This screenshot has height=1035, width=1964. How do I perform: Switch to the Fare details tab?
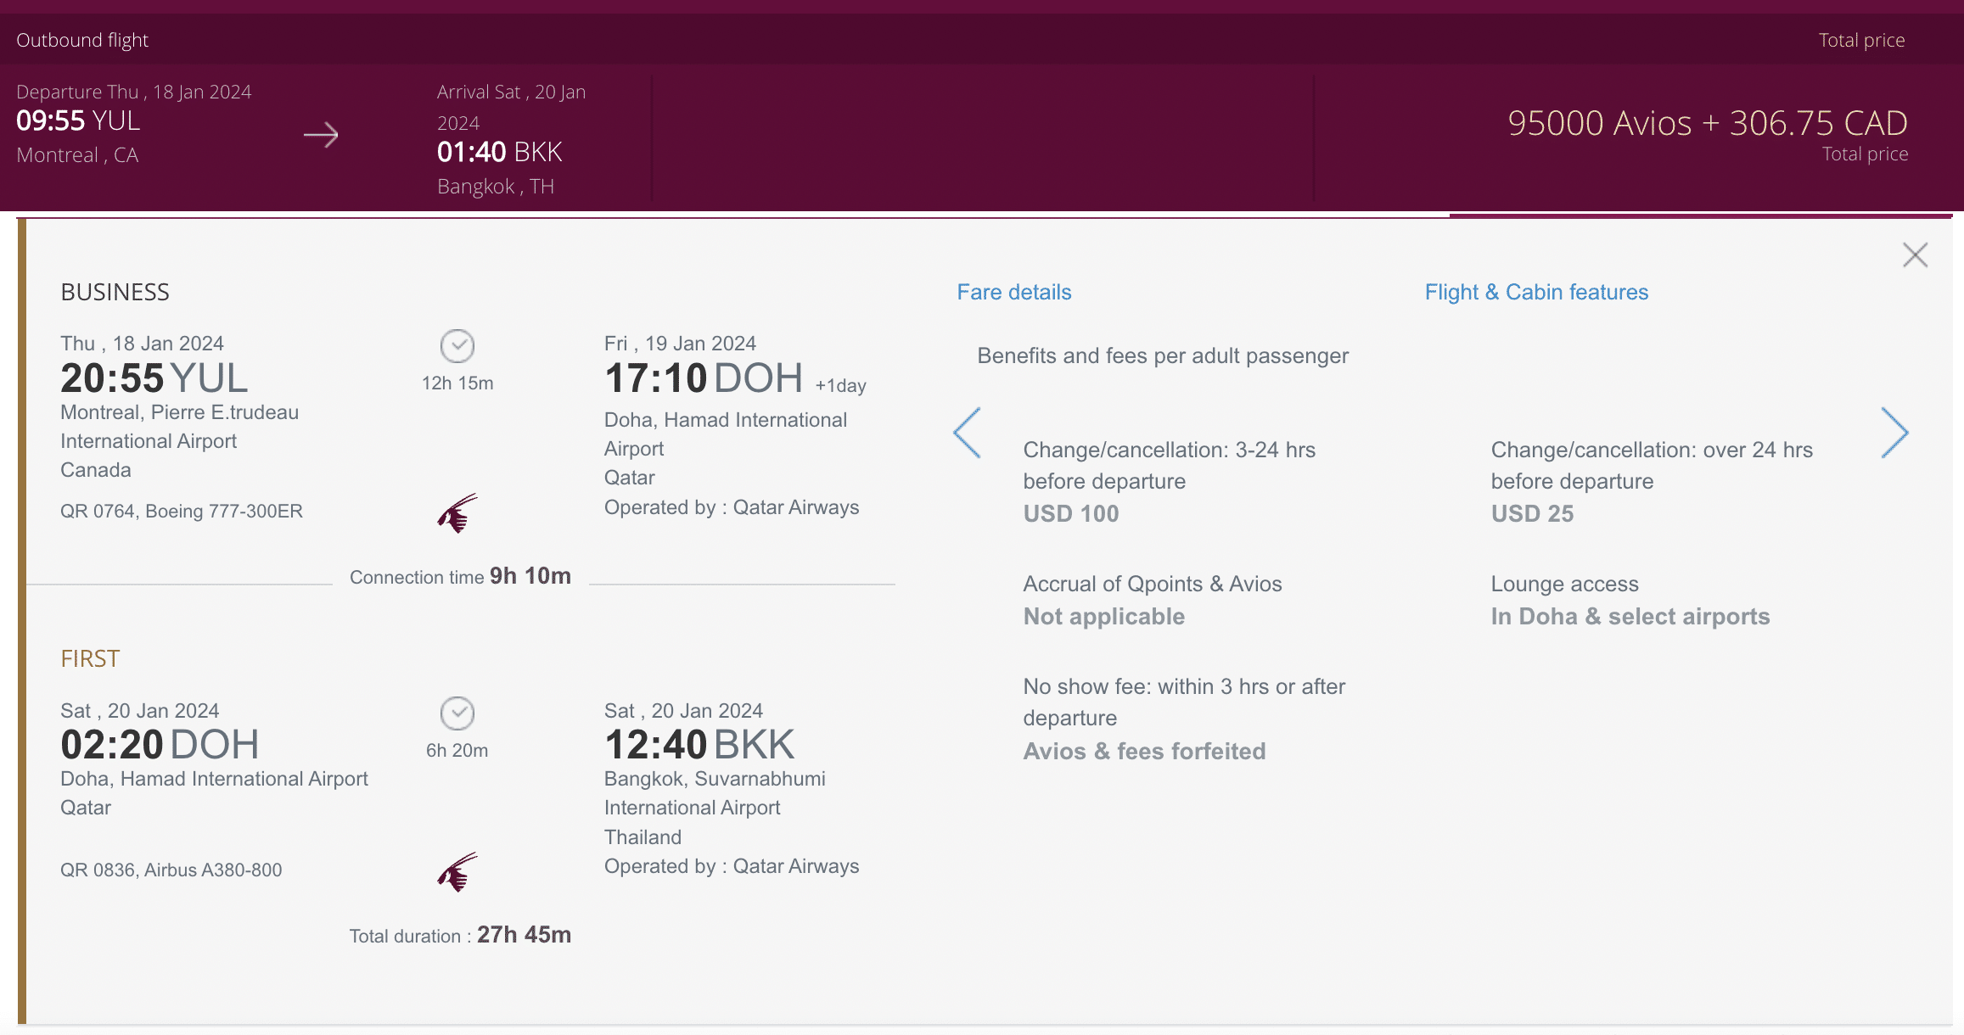1013,292
